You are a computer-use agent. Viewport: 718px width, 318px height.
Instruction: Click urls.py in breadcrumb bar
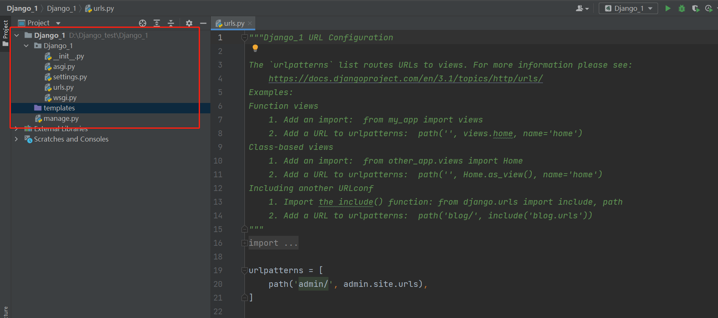(x=100, y=8)
